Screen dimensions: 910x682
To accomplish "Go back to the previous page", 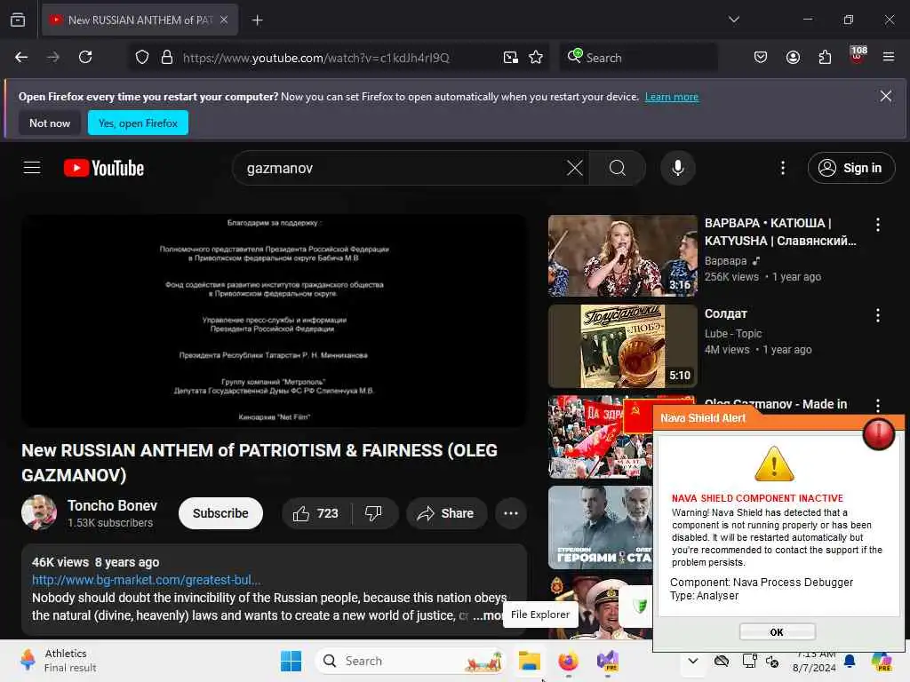I will tap(21, 57).
